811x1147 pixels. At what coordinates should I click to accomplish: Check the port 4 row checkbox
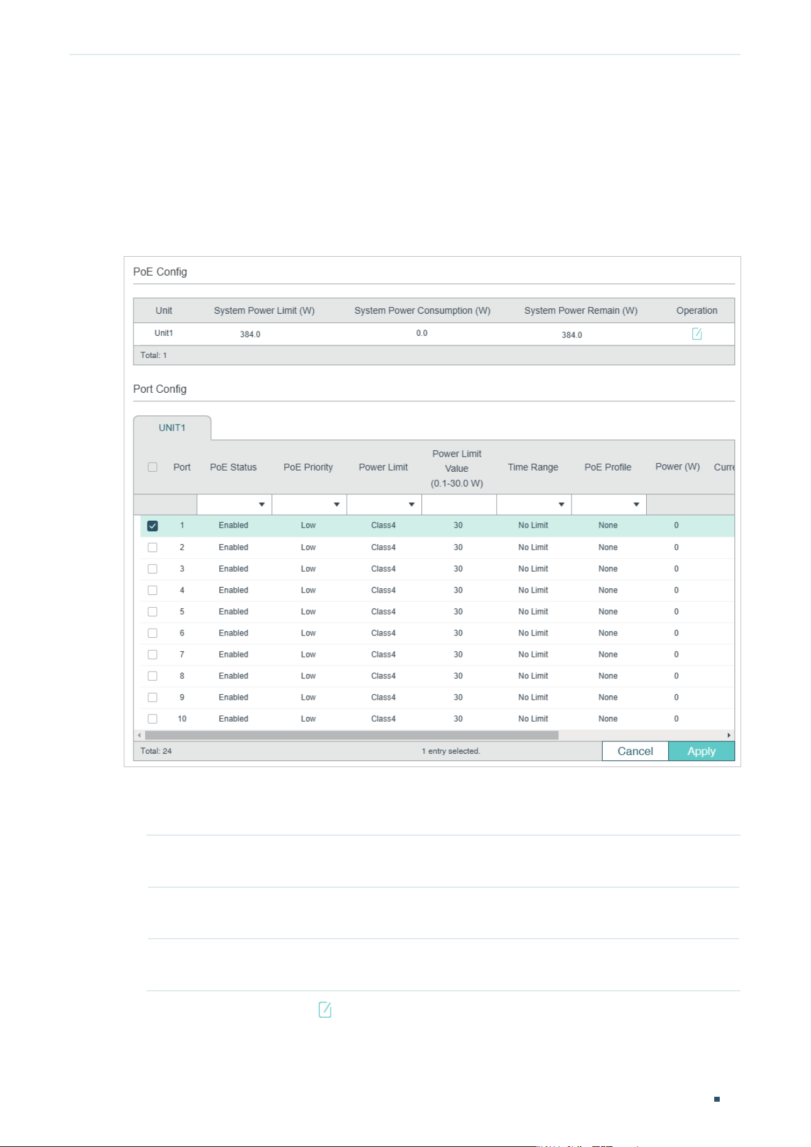point(153,590)
